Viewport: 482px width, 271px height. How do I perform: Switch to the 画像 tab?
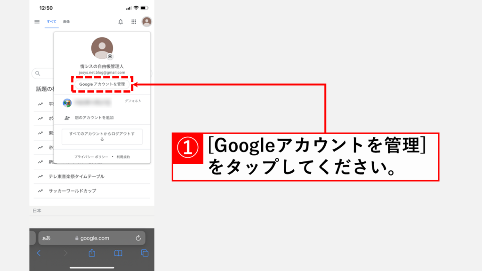66,22
